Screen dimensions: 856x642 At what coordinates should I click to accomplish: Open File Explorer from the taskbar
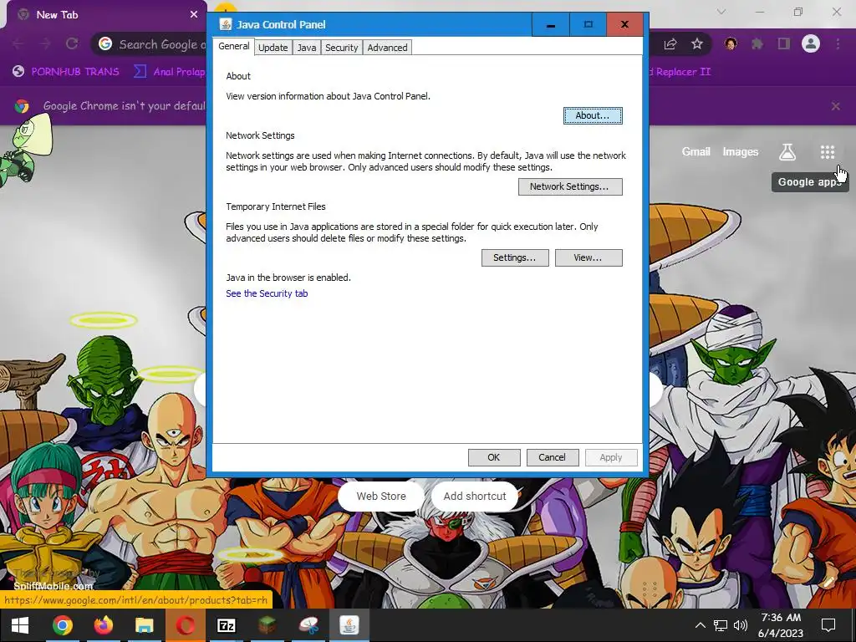click(x=144, y=625)
